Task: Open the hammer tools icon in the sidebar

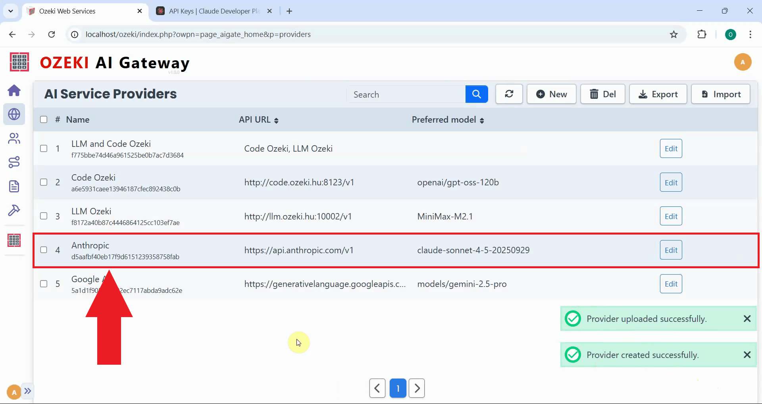Action: (14, 210)
